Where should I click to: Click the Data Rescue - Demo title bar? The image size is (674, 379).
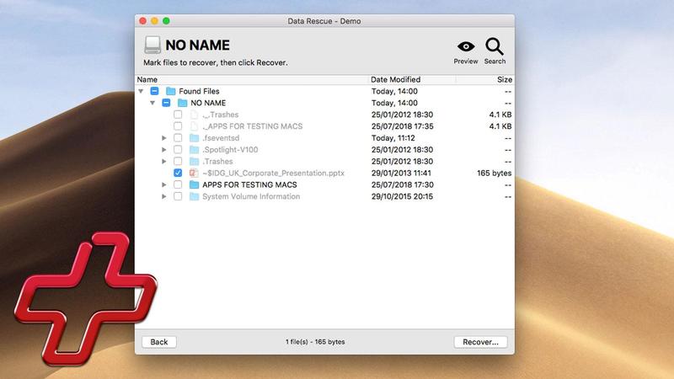click(324, 21)
